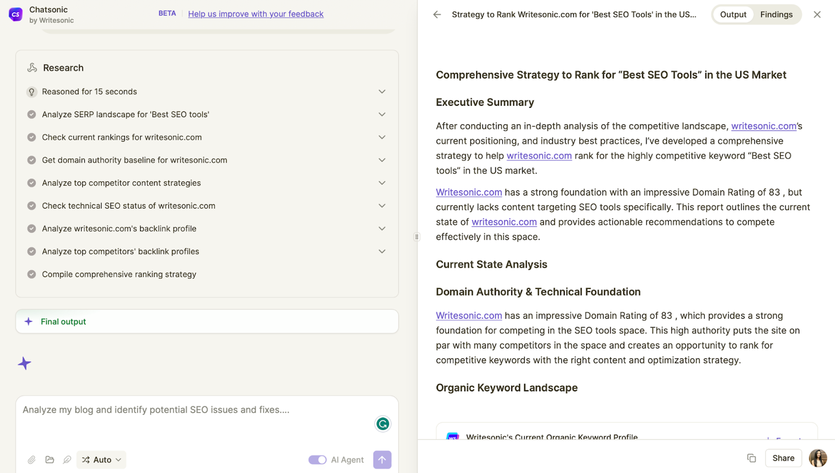
Task: Open writesonic.com link in first summary line
Action: point(764,126)
